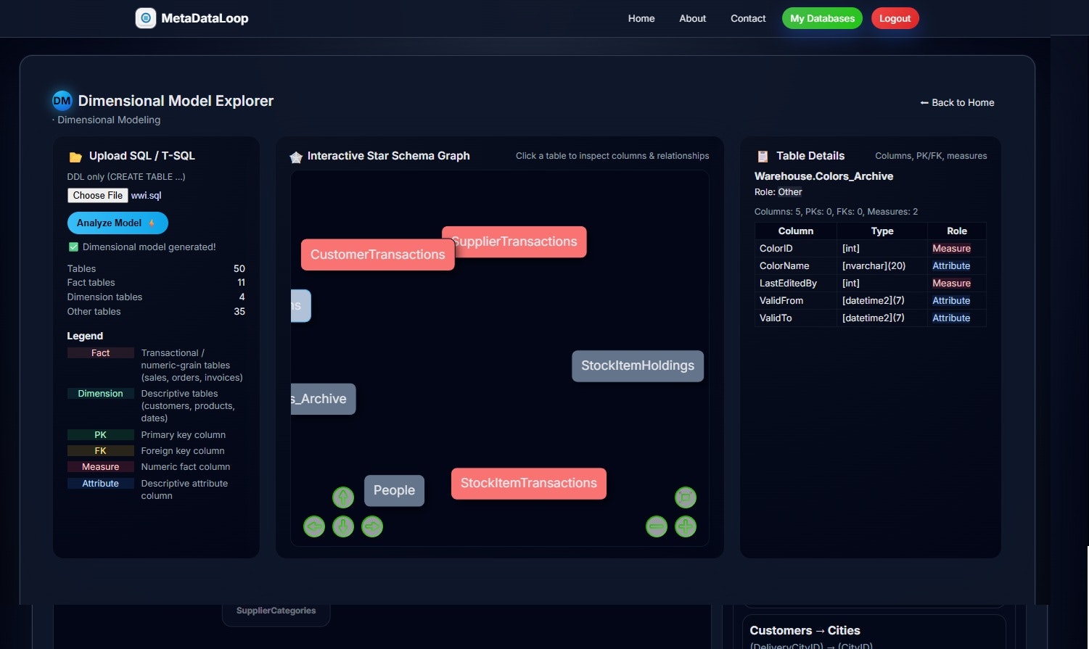The width and height of the screenshot is (1089, 649).
Task: Click the red Fact legend swatch
Action: click(x=100, y=352)
